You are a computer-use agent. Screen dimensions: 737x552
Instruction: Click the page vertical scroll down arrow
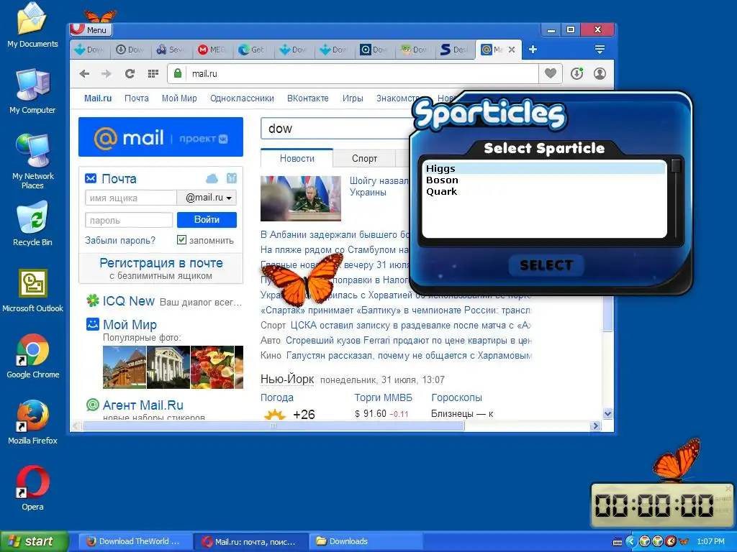coord(607,413)
